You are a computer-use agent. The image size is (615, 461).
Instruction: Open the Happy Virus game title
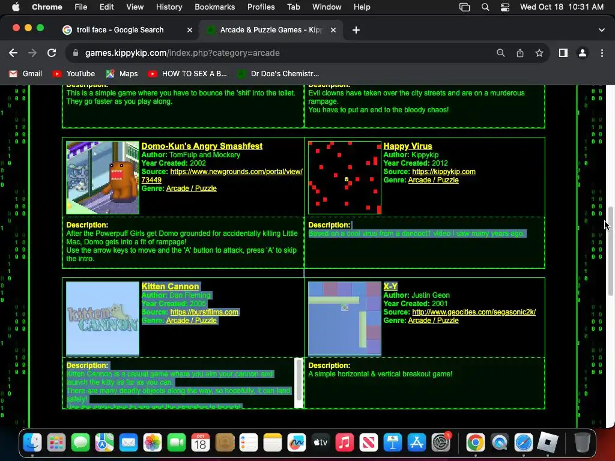click(x=408, y=146)
